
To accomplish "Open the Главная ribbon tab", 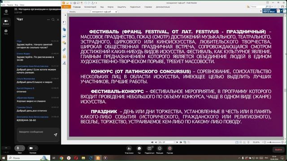I will (x=77, y=7).
